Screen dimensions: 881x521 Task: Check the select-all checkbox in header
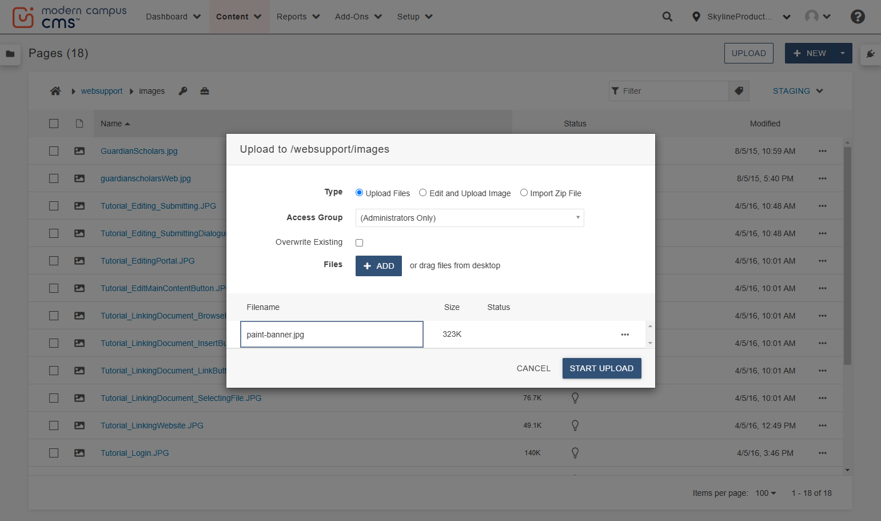click(54, 124)
